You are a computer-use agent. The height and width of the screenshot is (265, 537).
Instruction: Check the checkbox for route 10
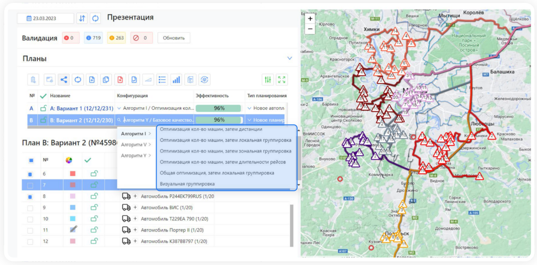tap(30, 219)
